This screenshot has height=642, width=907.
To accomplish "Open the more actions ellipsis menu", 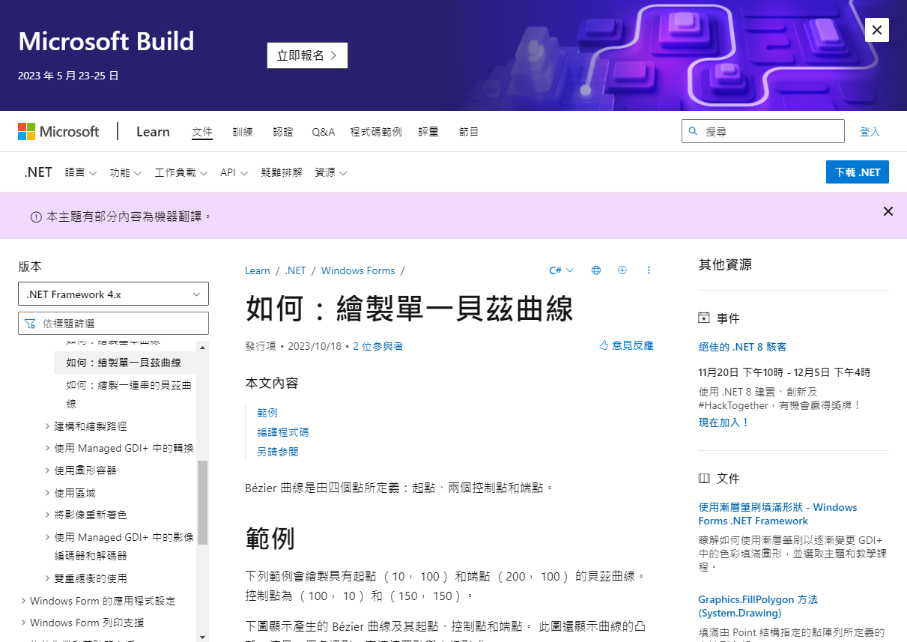I will 649,270.
